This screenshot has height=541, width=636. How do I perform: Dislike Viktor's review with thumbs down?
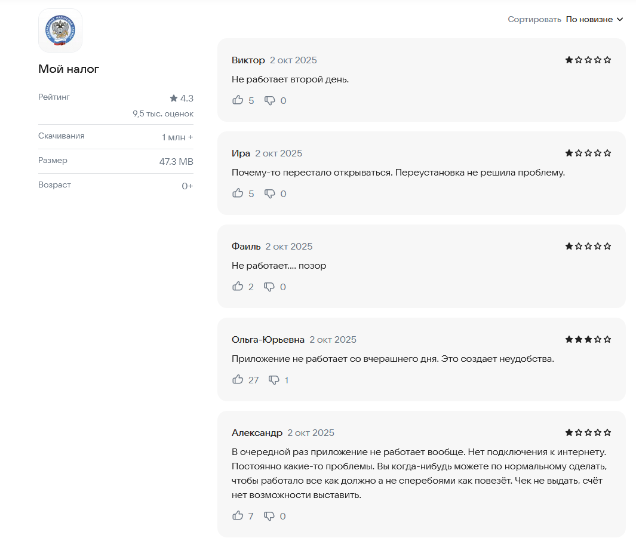pos(270,100)
